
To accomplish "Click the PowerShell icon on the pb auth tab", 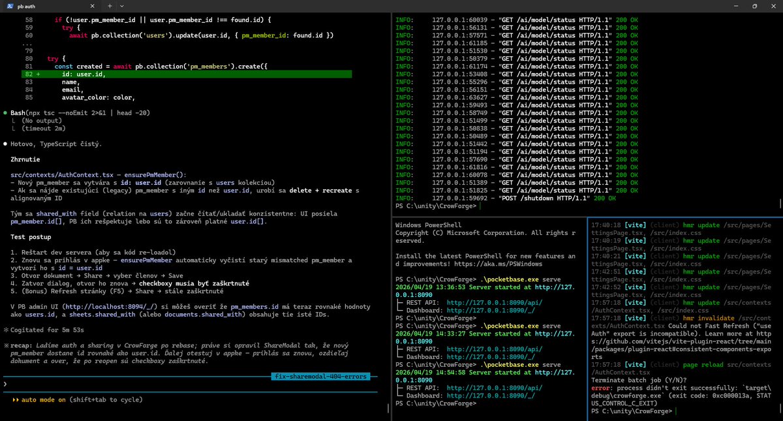I will click(x=9, y=5).
